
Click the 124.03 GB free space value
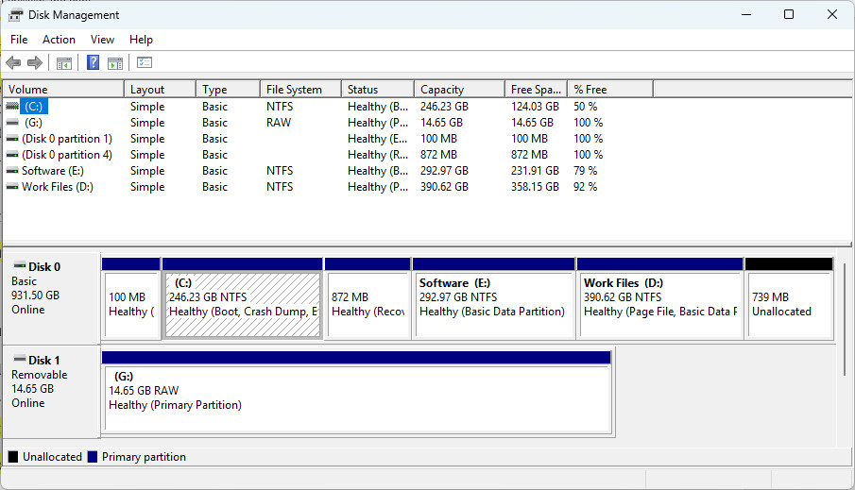pos(535,107)
